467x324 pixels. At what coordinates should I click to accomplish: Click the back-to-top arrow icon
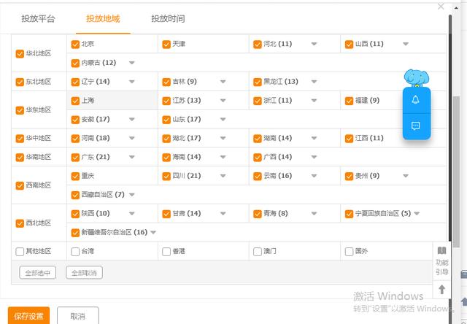(x=441, y=289)
